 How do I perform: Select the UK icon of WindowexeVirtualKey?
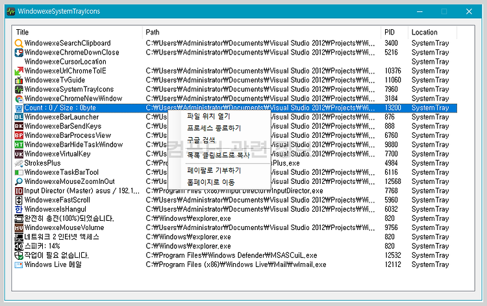[x=19, y=154]
